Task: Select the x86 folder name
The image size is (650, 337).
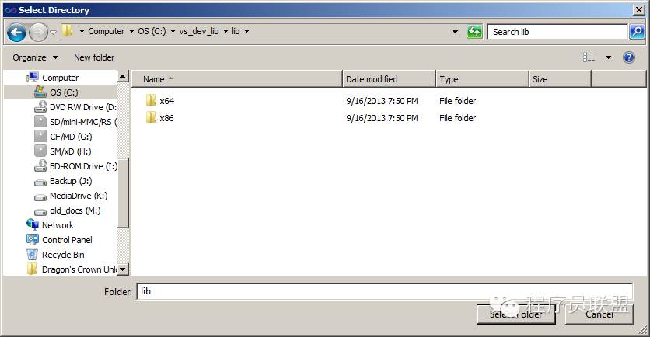Action: (166, 118)
